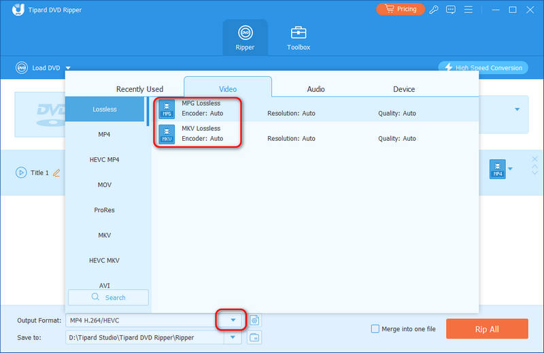The height and width of the screenshot is (353, 544).
Task: Switch to the Audio tab
Action: point(316,89)
